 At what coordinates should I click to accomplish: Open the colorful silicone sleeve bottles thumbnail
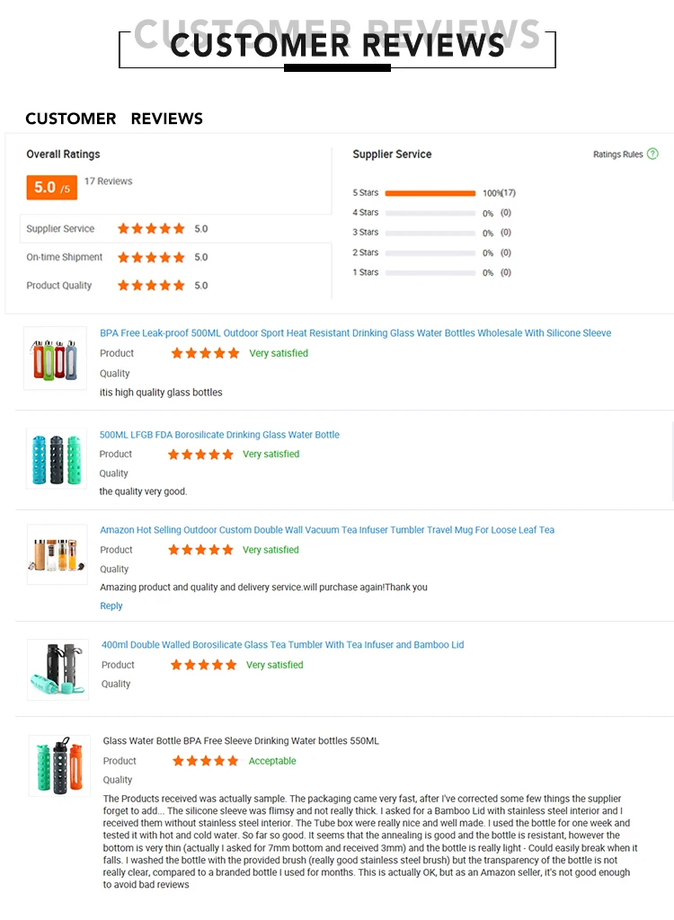pos(55,358)
